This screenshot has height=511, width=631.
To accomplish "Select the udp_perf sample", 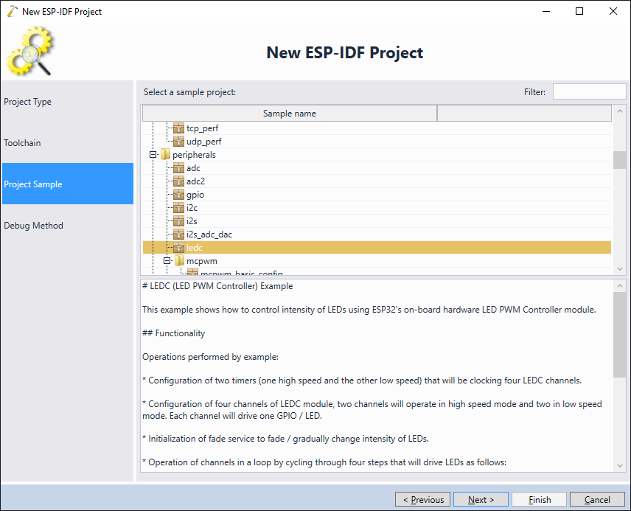I will [203, 142].
